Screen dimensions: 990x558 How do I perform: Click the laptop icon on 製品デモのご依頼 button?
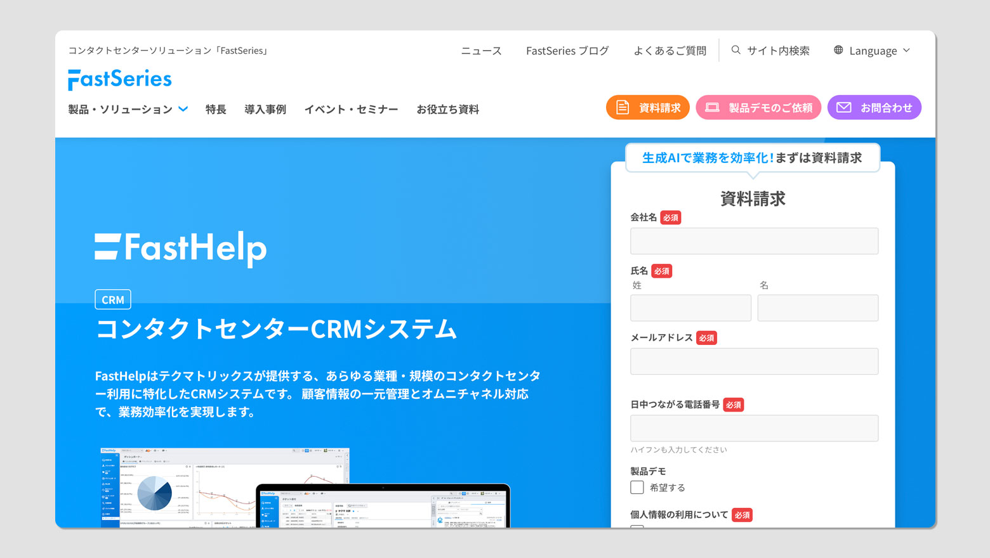tap(712, 108)
